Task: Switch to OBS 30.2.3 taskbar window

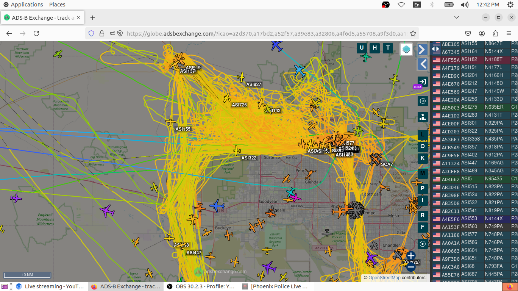Action: 201,286
